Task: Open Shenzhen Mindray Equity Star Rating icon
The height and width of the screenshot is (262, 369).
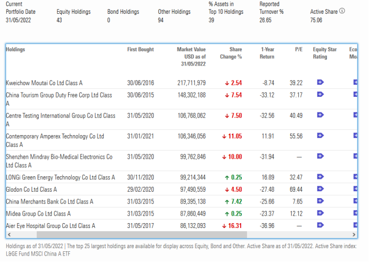Action: click(x=320, y=157)
